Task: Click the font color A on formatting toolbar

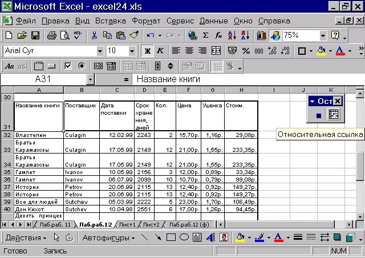Action: (340, 51)
